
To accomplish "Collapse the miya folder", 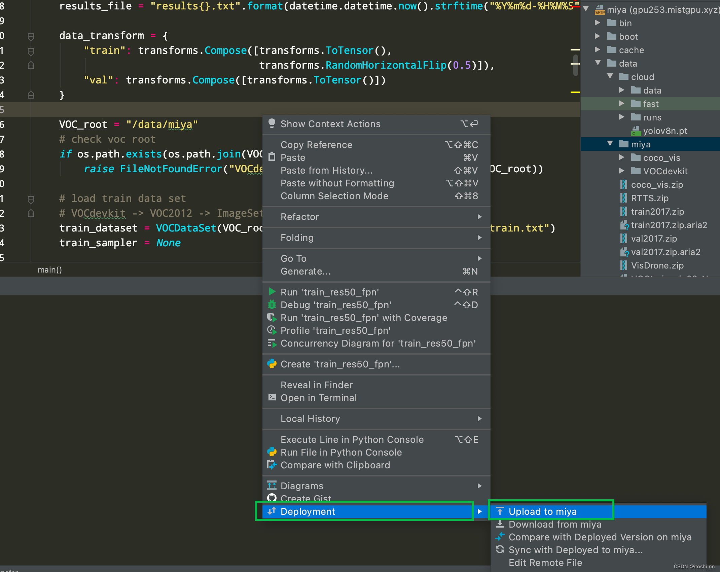I will (610, 144).
